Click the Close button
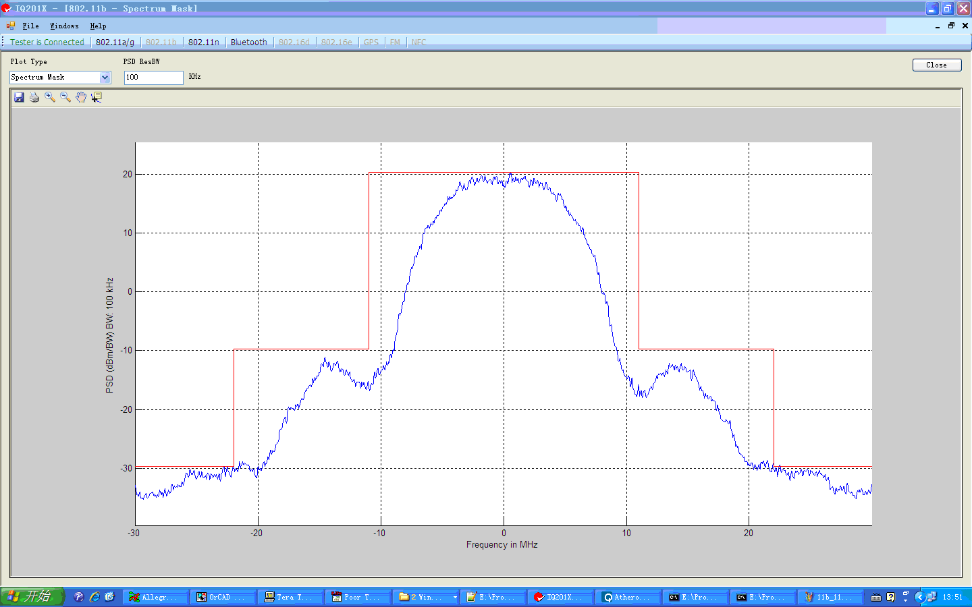The image size is (972, 607). tap(937, 65)
